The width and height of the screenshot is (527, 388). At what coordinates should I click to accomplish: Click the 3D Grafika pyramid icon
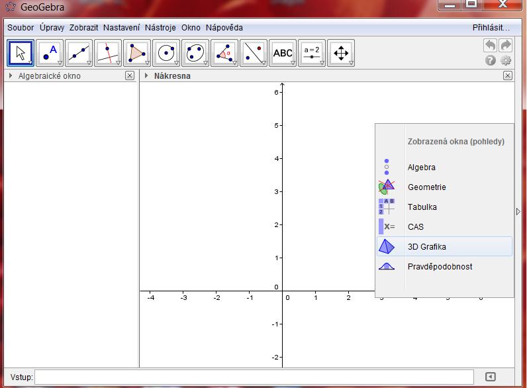[387, 246]
